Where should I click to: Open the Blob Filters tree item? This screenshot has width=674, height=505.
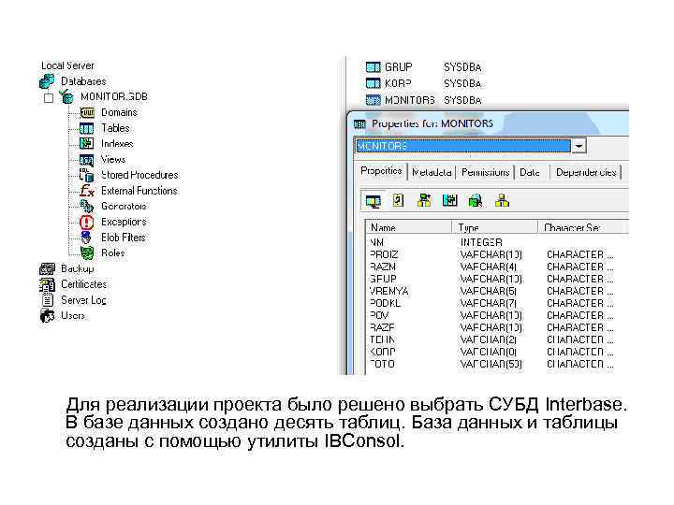pos(123,238)
